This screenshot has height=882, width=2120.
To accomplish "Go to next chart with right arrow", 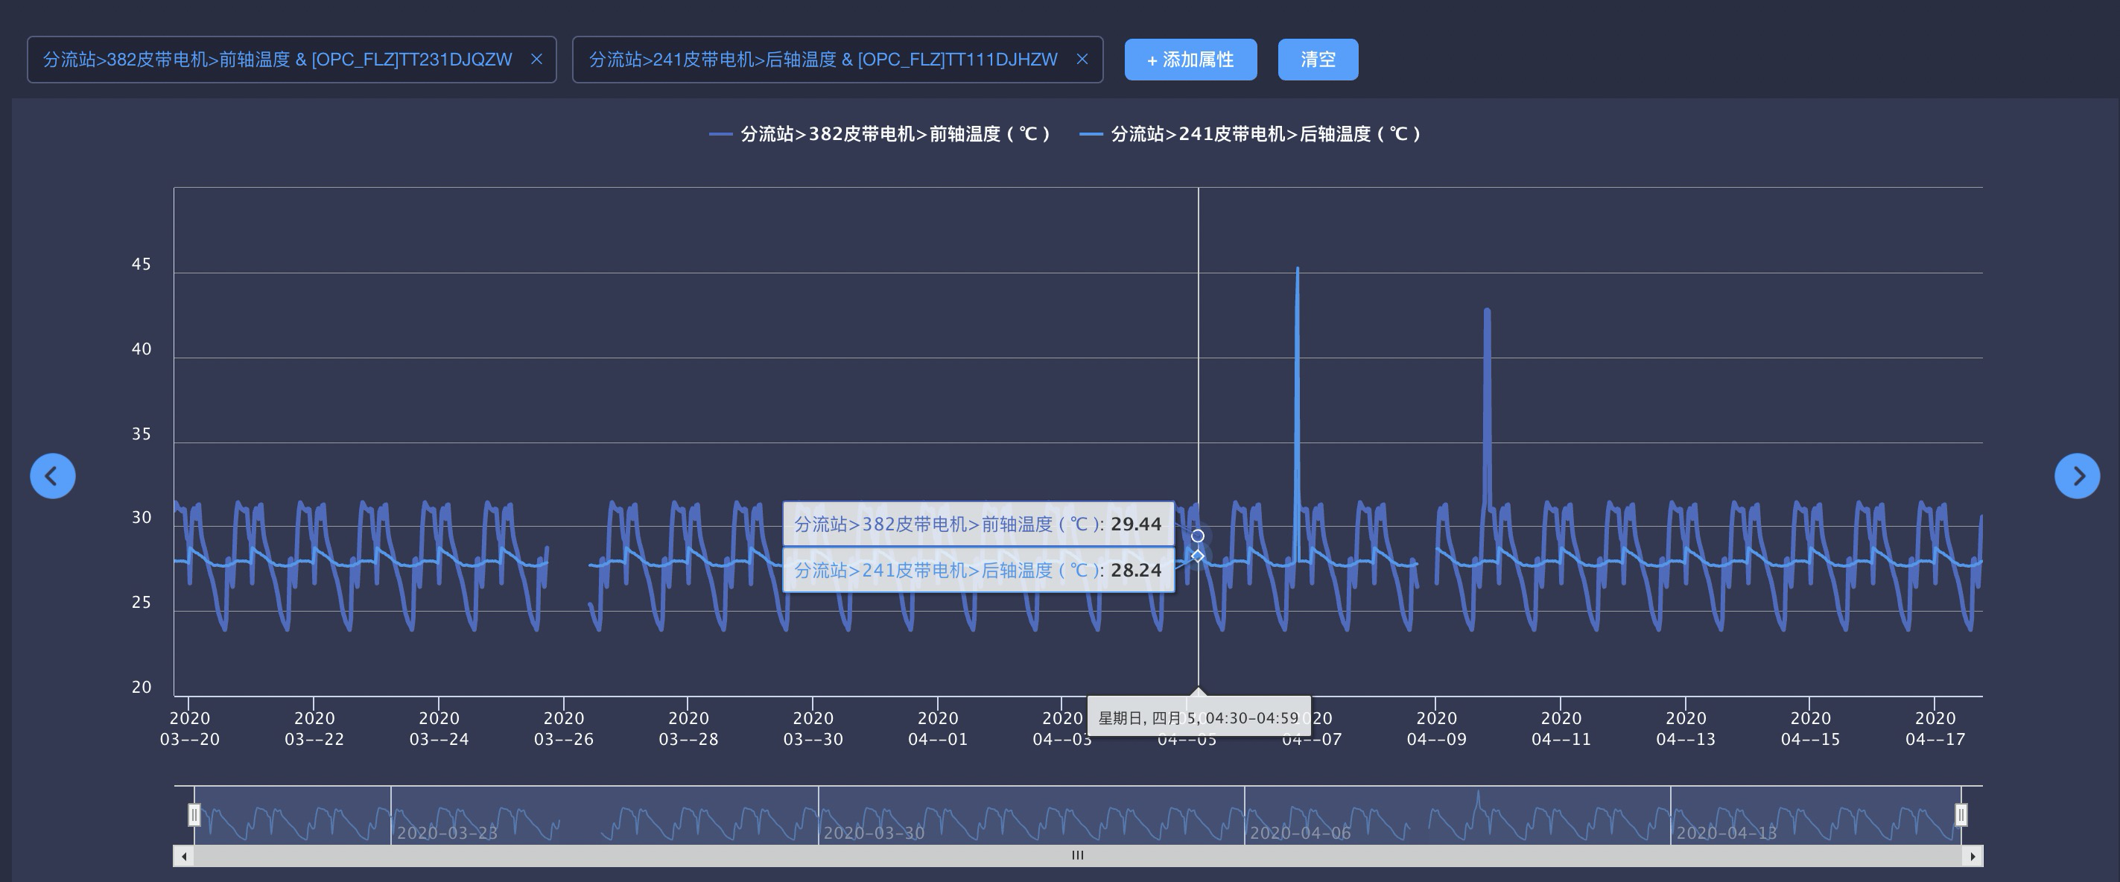I will coord(2076,475).
